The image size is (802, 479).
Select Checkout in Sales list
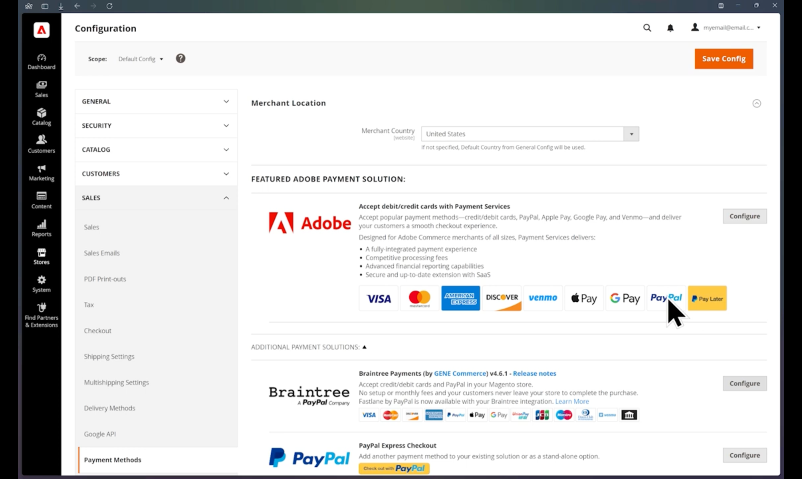click(97, 331)
